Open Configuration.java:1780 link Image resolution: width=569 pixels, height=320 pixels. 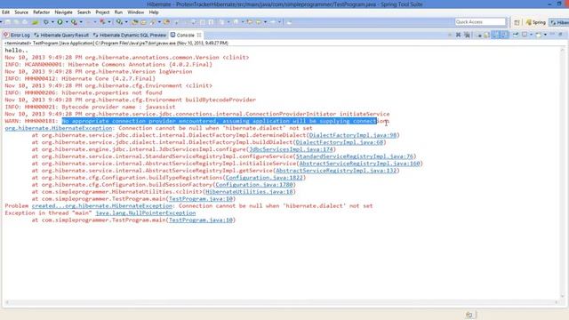click(x=254, y=185)
